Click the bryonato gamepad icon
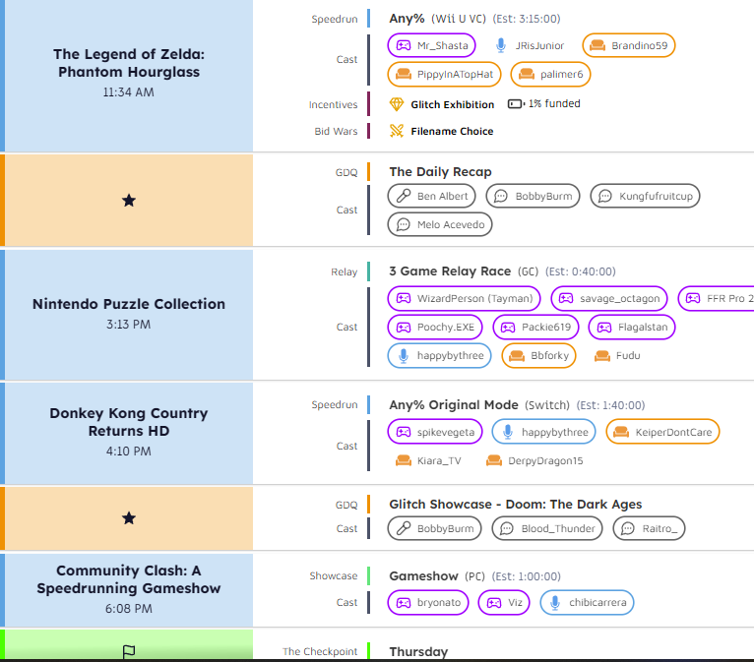This screenshot has height=662, width=754. coord(404,602)
